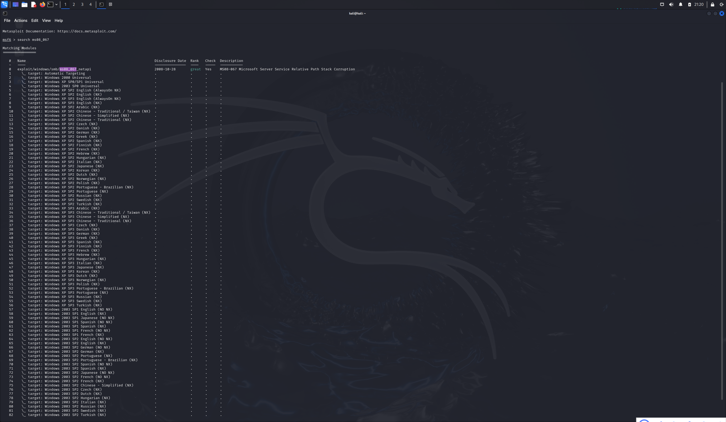Minimize the terminal window
The height and width of the screenshot is (422, 726).
(x=709, y=13)
